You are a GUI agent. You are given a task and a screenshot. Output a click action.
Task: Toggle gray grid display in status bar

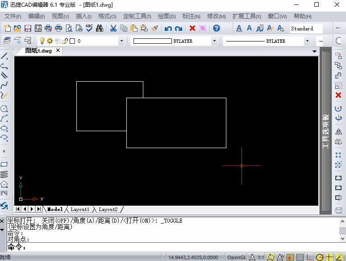[x=300, y=257]
